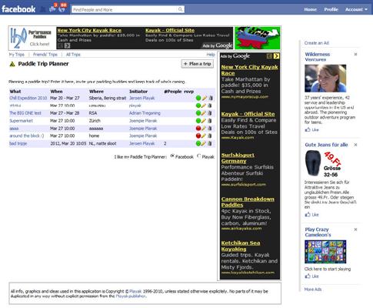Click the next arrow in Ads by Google sidebar
The image size is (373, 308).
click(x=276, y=56)
